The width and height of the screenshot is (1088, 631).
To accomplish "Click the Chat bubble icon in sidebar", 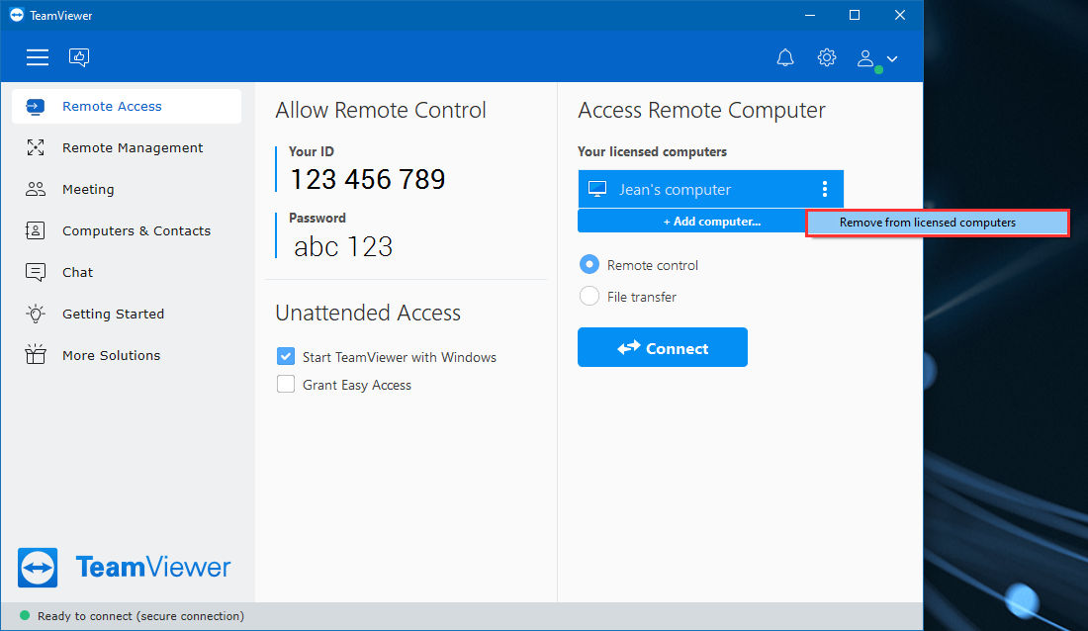I will tap(36, 272).
